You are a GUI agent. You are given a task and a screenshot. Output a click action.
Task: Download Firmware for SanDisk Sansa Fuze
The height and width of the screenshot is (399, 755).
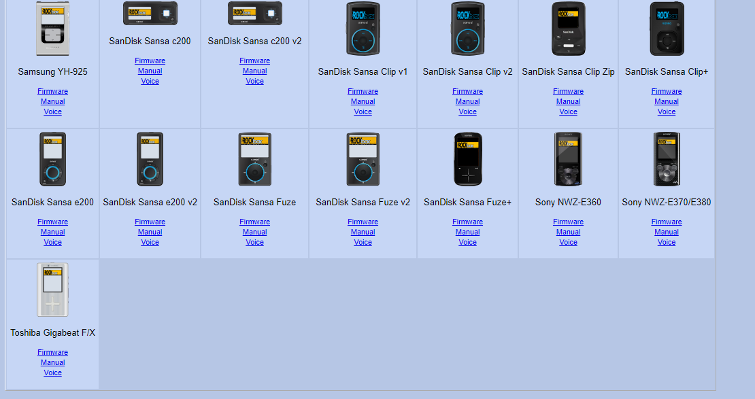tap(254, 222)
